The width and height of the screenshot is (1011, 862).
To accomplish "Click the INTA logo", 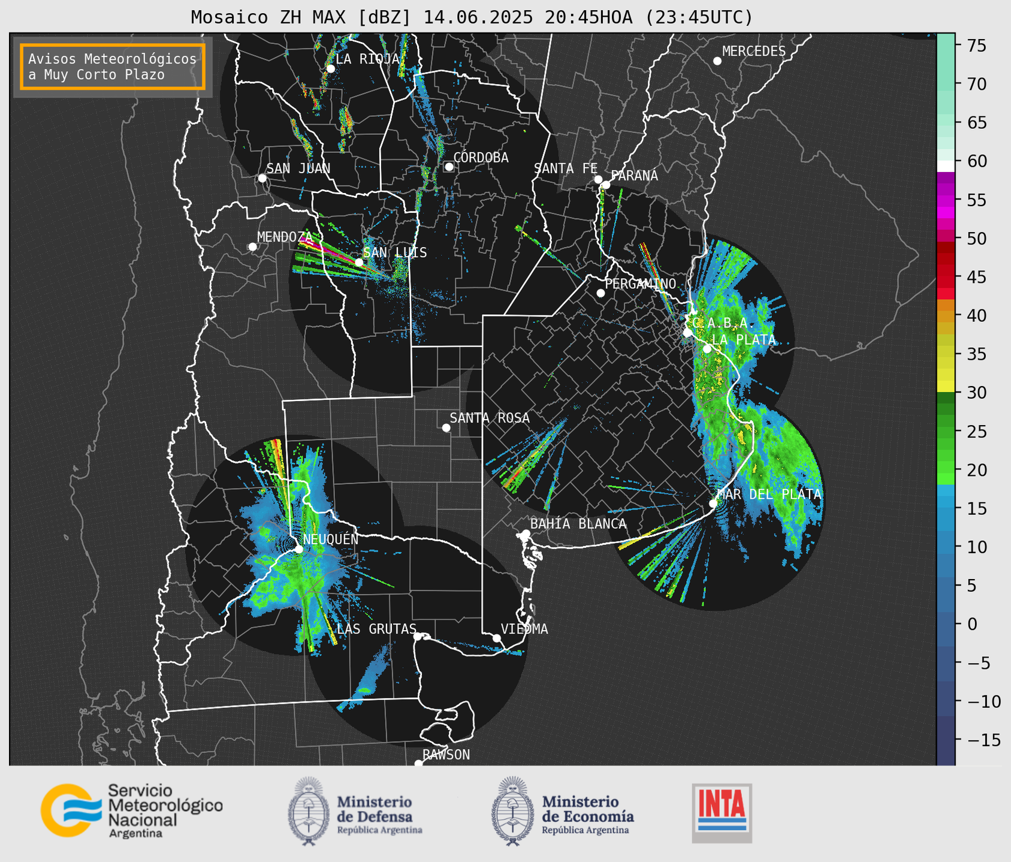I will [x=722, y=813].
